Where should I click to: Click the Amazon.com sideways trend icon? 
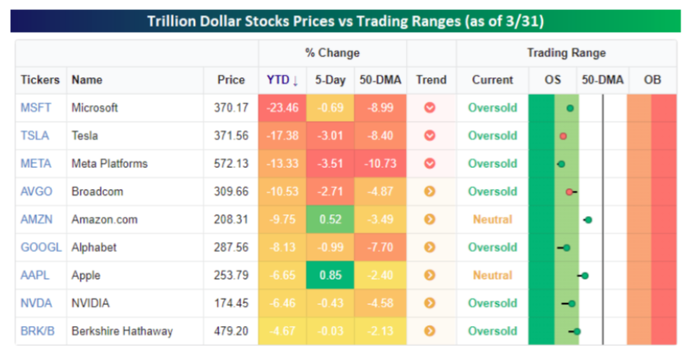pos(430,219)
